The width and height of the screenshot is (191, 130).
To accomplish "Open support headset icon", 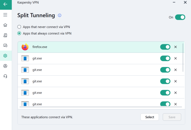I will pos(5,76).
